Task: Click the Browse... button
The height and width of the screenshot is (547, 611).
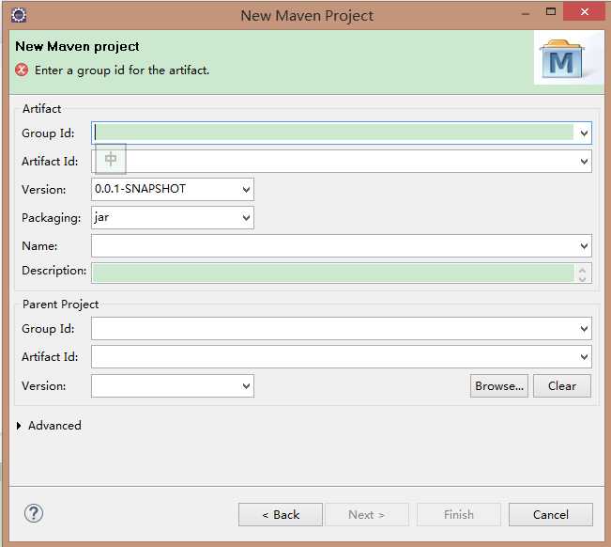Action: click(499, 386)
